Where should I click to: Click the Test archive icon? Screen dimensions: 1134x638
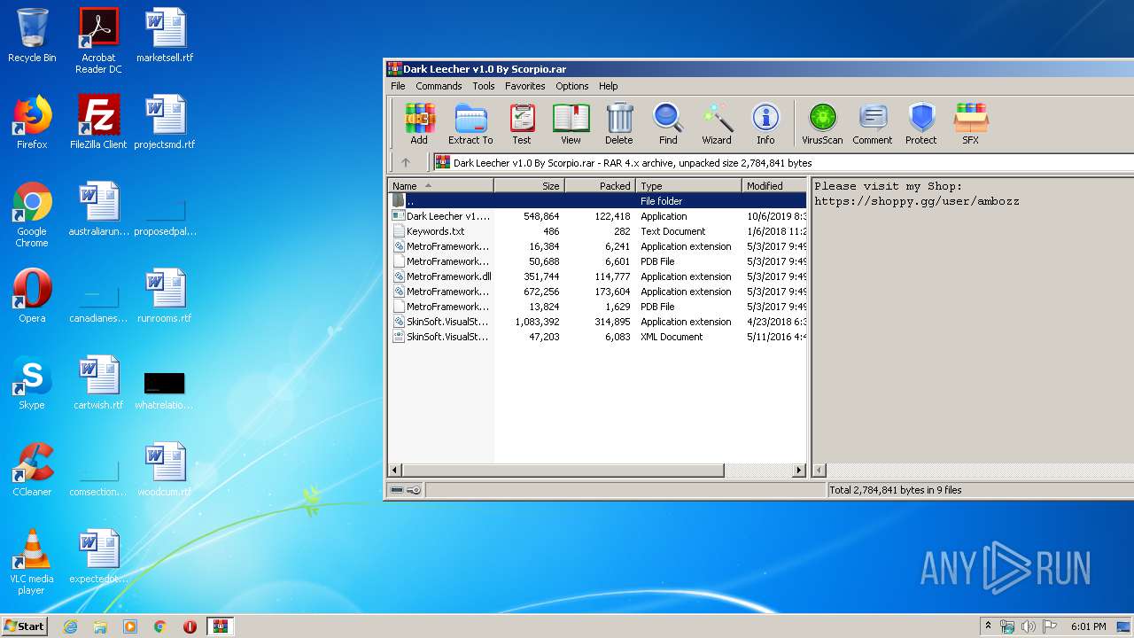pos(522,124)
